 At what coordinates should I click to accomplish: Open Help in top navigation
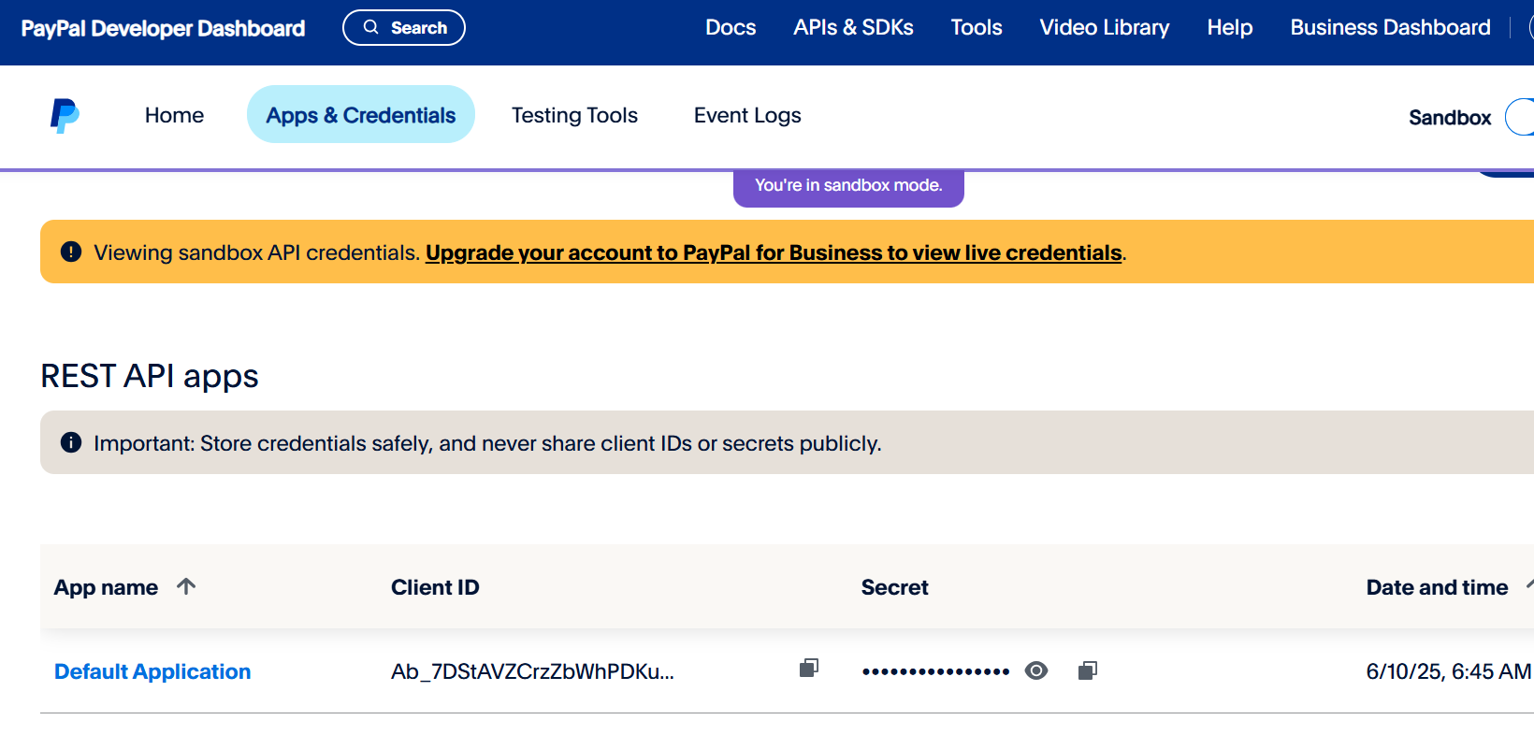pyautogui.click(x=1230, y=28)
